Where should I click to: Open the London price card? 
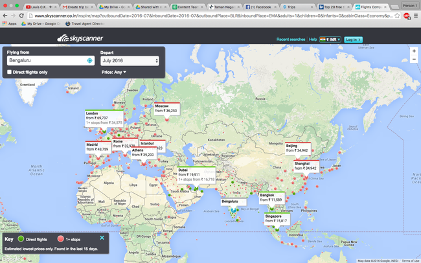[x=104, y=118]
